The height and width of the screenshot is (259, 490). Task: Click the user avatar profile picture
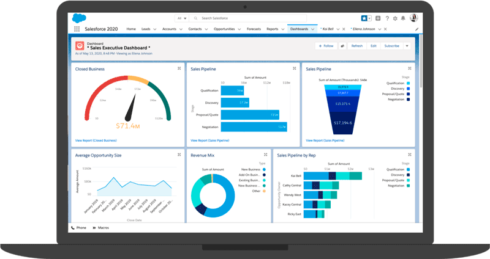(414, 18)
